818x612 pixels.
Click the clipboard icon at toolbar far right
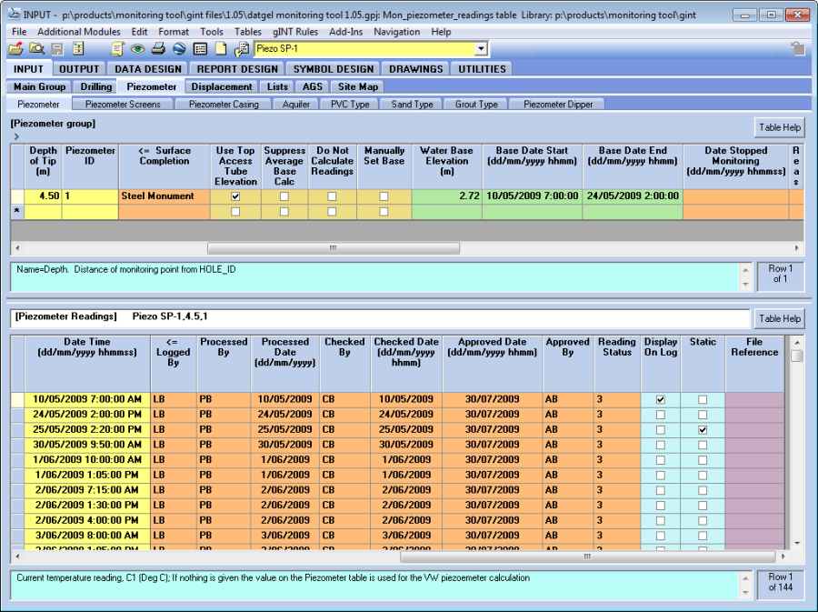[x=797, y=49]
